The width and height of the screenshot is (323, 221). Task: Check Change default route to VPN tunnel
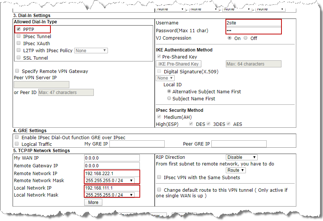click(159, 190)
